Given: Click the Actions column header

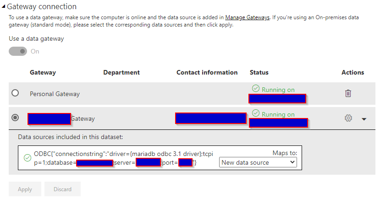Looking at the screenshot, I should pyautogui.click(x=352, y=72).
